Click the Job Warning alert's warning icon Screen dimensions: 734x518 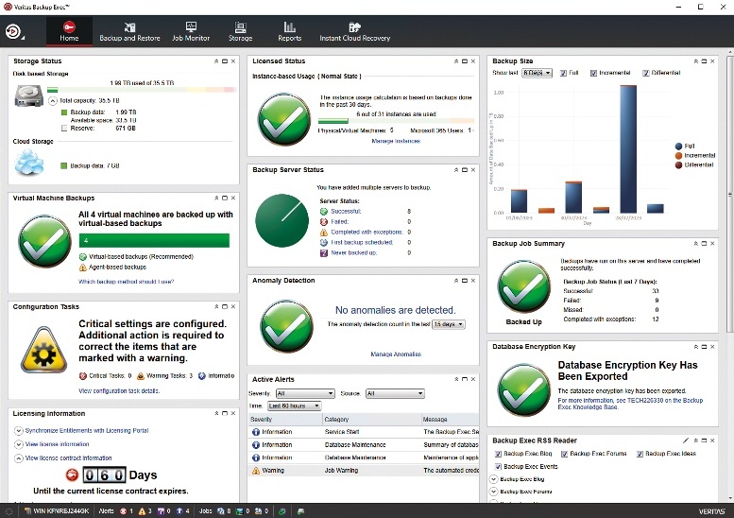[256, 470]
